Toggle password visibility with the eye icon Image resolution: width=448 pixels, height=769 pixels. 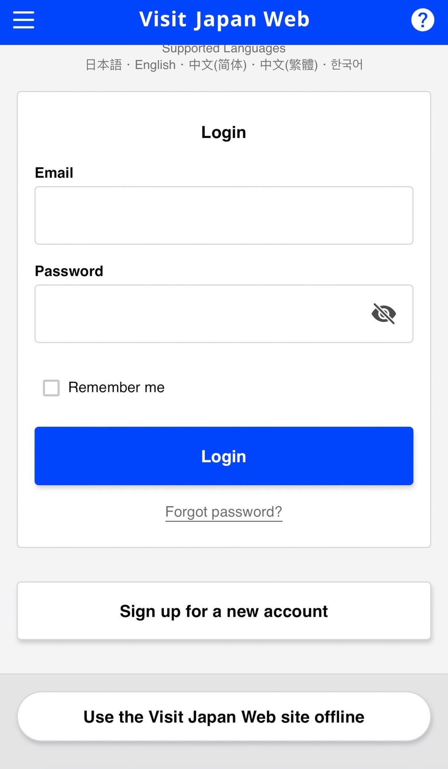(x=383, y=313)
